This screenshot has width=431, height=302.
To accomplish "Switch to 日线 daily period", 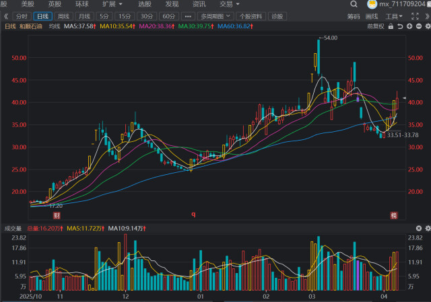I will [x=42, y=15].
